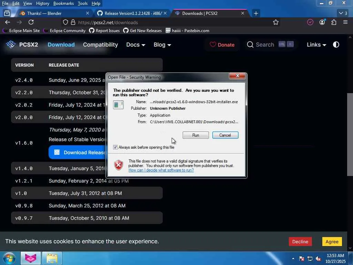Open haiiii - Pastebin.com bookmark
This screenshot has width=353, height=265.
pyautogui.click(x=187, y=31)
